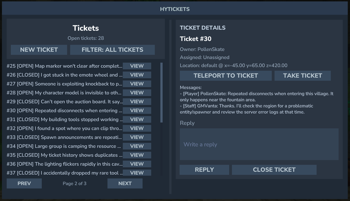The image size is (350, 201).
Task: View ticket #31 about building tools
Action: pyautogui.click(x=137, y=119)
